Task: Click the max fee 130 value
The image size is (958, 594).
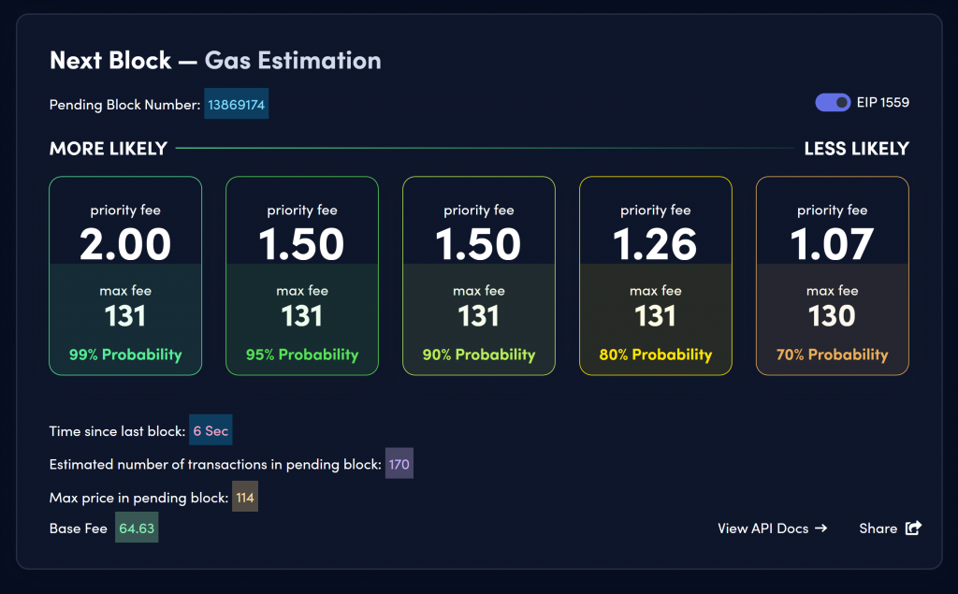Action: coord(832,316)
